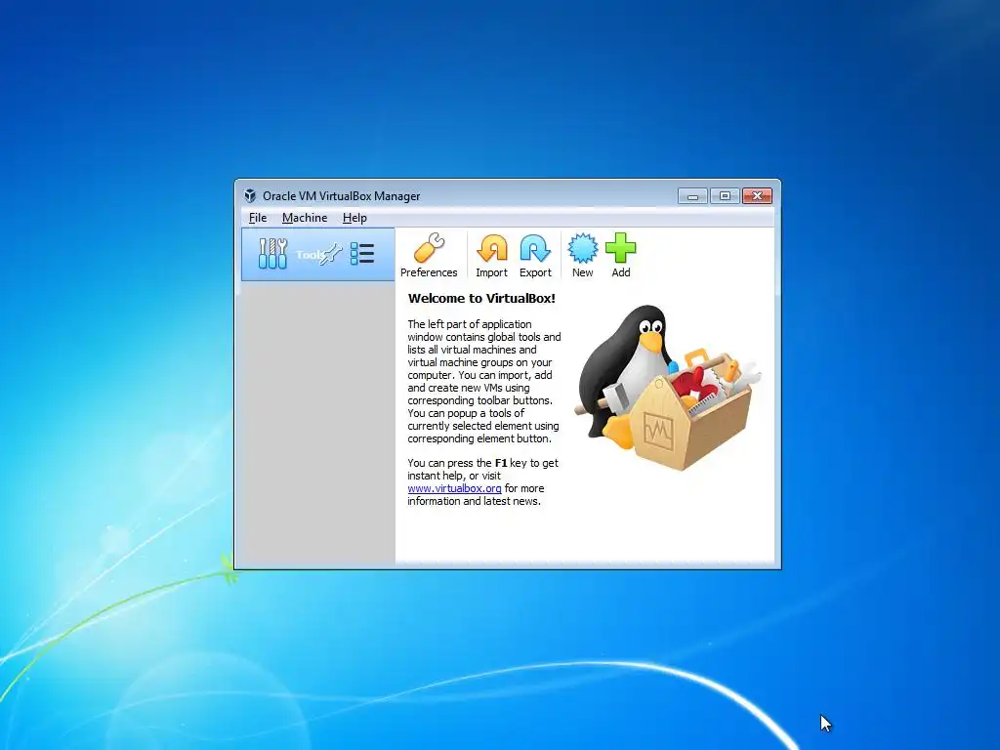This screenshot has width=1000, height=750.
Task: Open the Machine menu
Action: coord(305,218)
